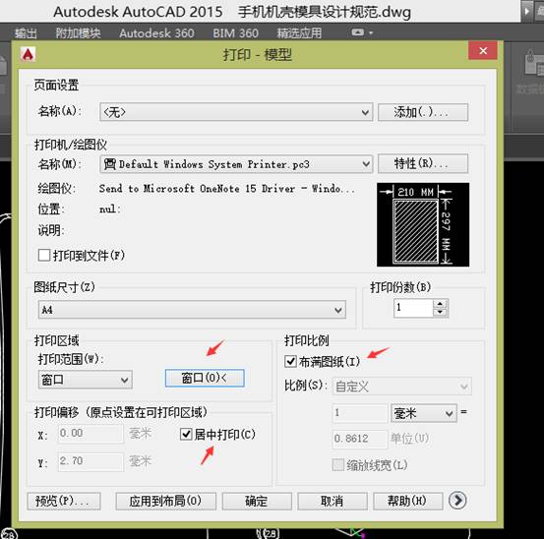
Task: Open BIM 360 ribbon tab
Action: point(235,33)
